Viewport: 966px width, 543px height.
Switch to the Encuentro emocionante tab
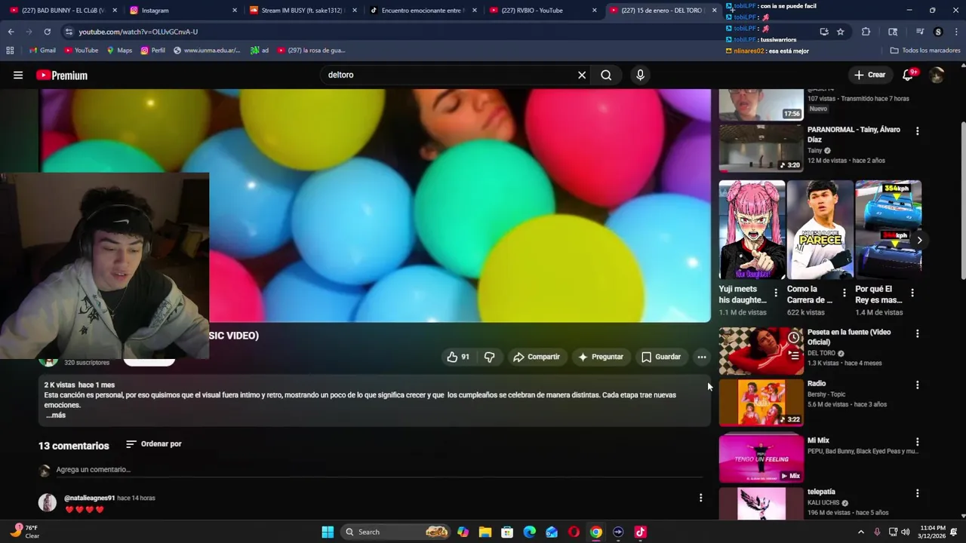click(421, 11)
